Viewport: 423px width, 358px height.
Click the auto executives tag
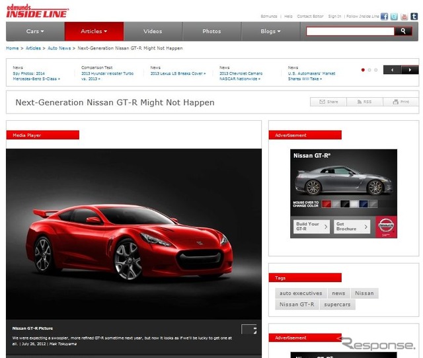pos(301,293)
